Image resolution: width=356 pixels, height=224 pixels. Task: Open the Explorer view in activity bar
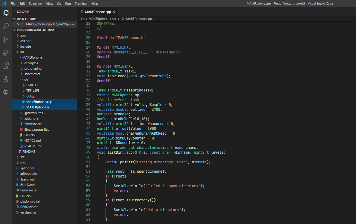pos(6,13)
